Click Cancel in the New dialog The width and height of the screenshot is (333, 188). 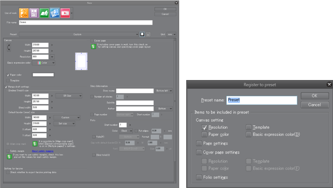(165, 14)
